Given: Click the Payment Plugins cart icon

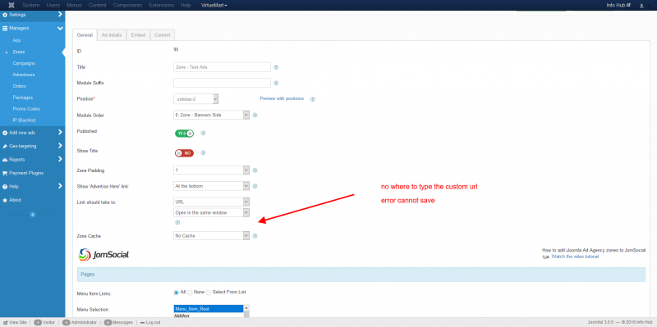Looking at the screenshot, I should tap(5, 173).
